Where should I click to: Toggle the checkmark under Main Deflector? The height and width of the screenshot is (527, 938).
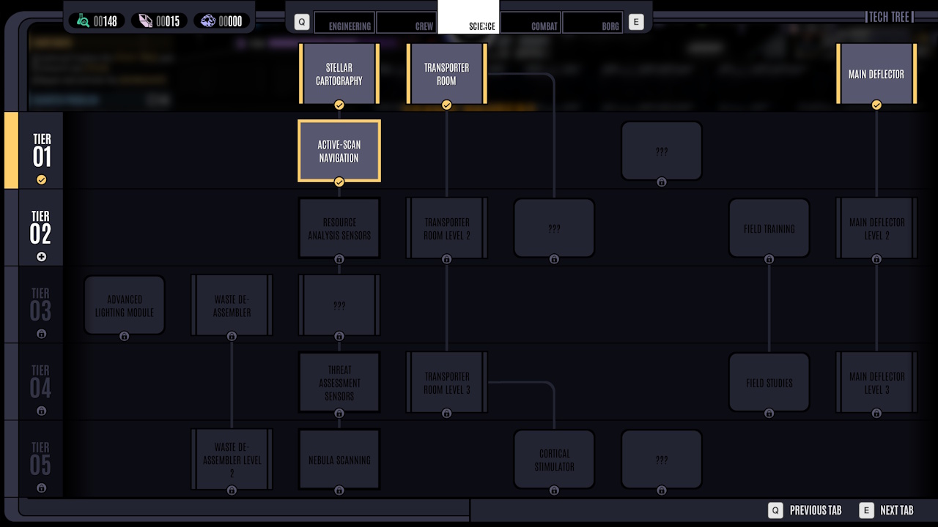876,105
